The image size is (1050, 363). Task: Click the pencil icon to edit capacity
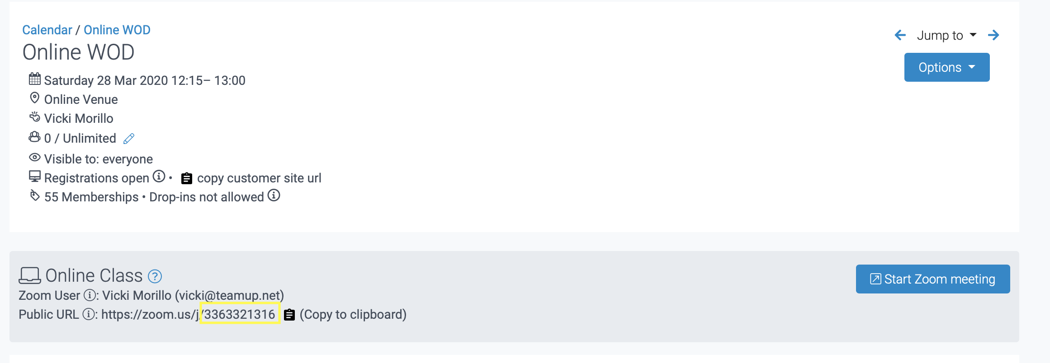click(x=129, y=139)
